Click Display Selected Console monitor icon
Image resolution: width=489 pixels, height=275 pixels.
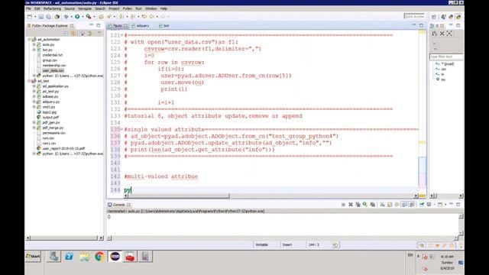click(x=429, y=205)
